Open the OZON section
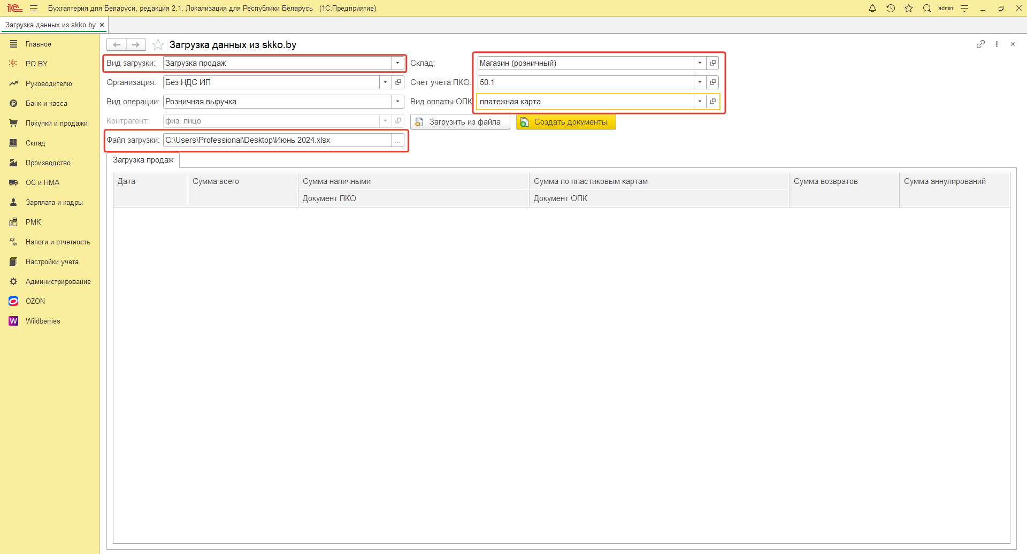This screenshot has height=554, width=1027. point(35,302)
